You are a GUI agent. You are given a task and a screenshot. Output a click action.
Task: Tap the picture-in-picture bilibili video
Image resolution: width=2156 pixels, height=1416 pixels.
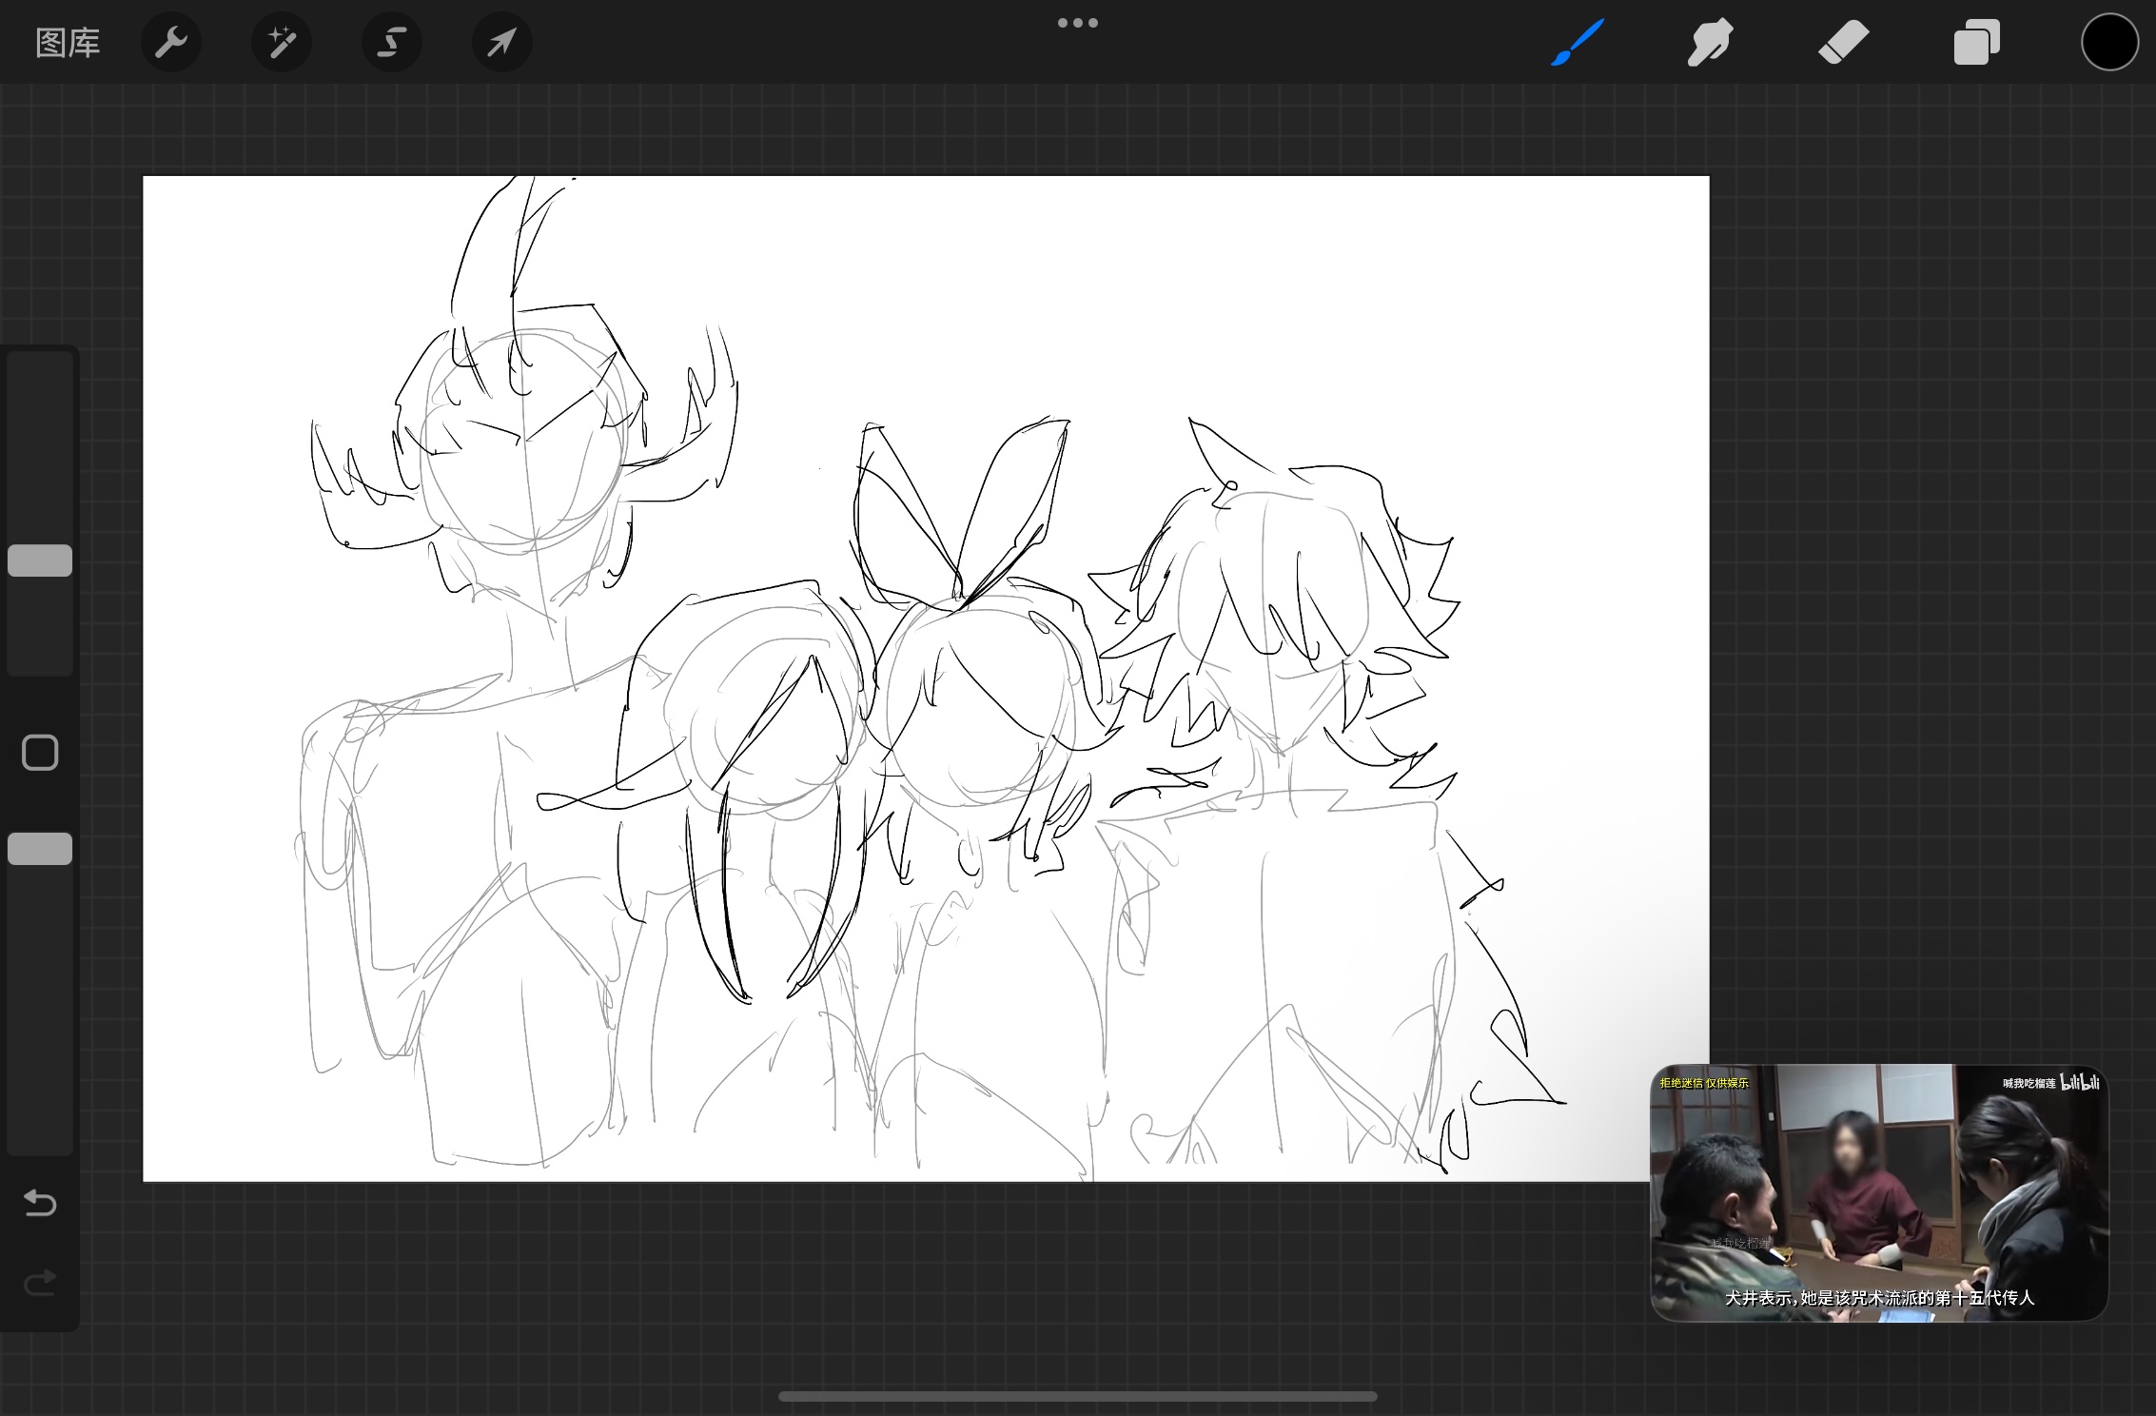[1879, 1192]
